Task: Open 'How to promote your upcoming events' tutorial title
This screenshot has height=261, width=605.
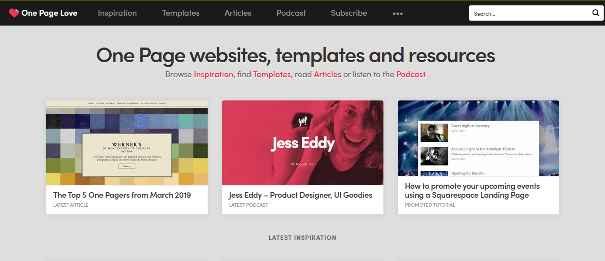Action: [x=472, y=191]
